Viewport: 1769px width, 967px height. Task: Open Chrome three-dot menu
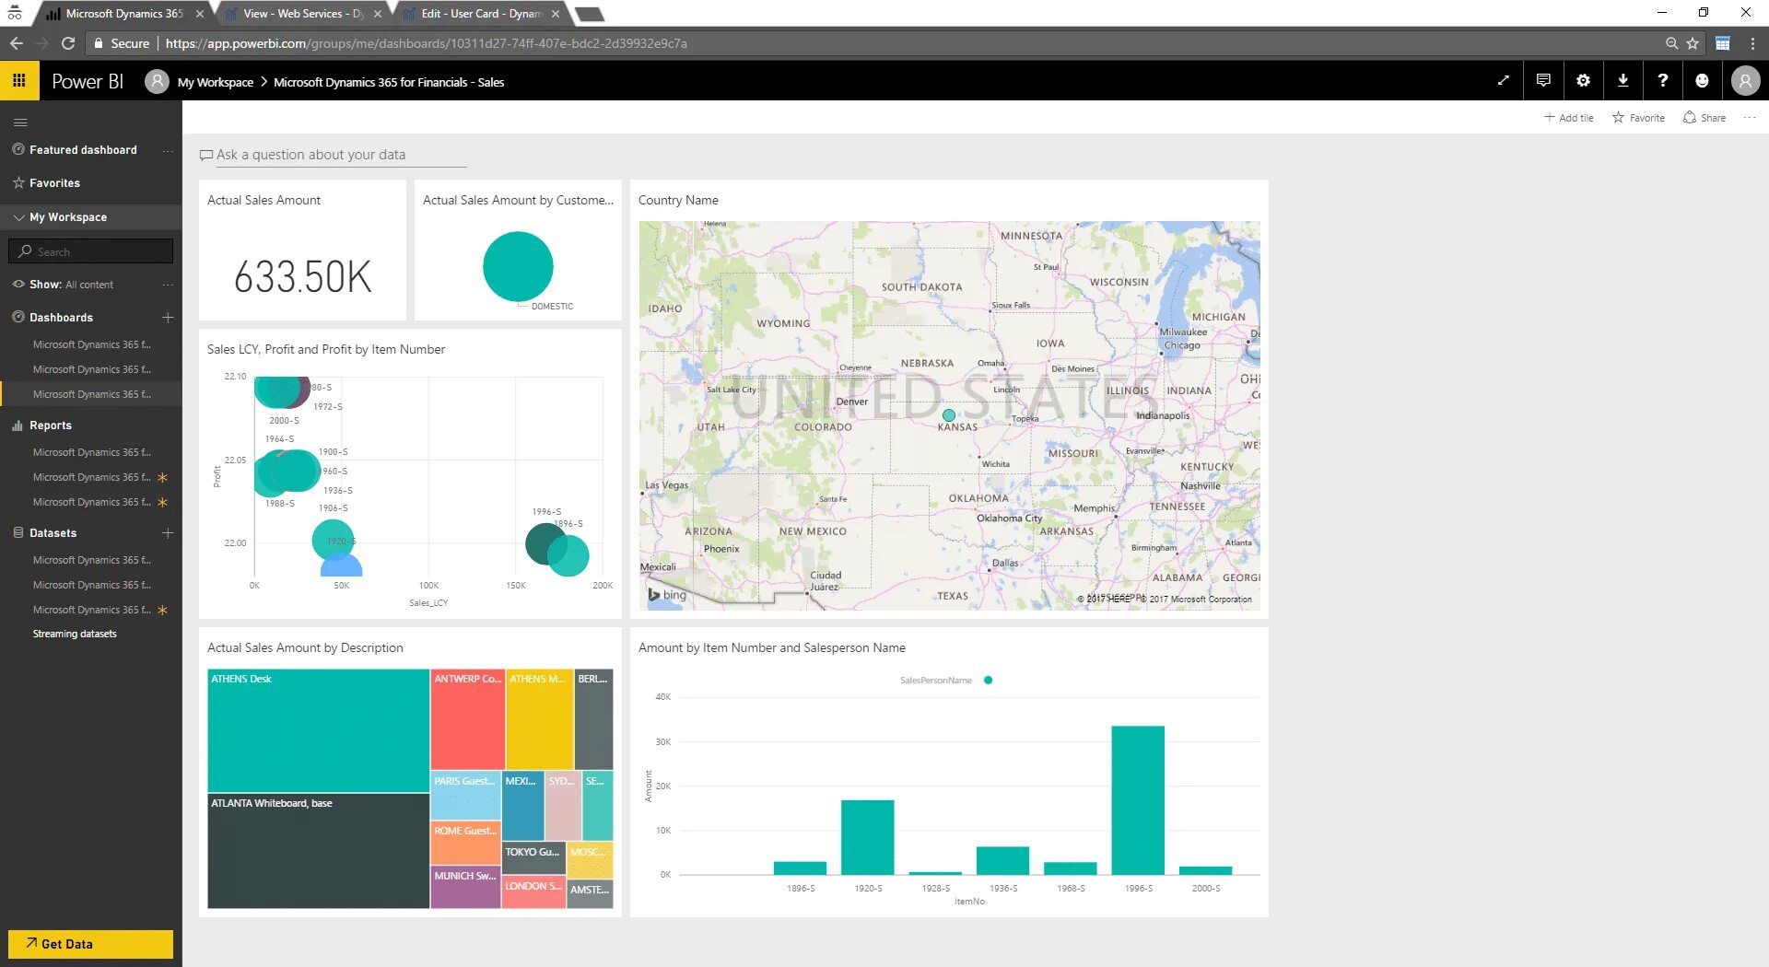1751,43
